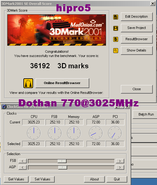Apply clocks with Set Values
157x185 pixels.
[42, 179]
